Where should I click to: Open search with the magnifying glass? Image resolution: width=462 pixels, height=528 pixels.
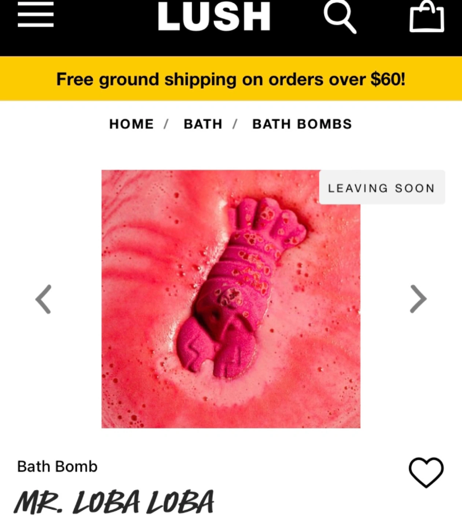[340, 17]
